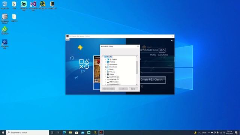
Task: Cancel the Browse For Folder dialog
Action: click(x=133, y=89)
